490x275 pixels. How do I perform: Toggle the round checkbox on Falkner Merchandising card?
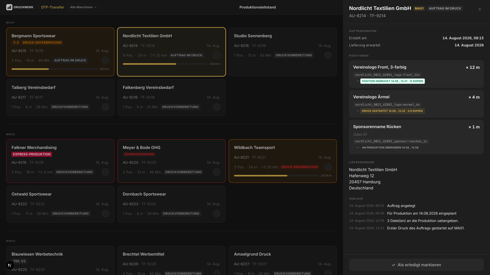point(105,172)
